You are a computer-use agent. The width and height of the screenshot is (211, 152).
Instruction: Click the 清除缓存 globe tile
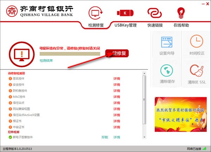(167, 73)
